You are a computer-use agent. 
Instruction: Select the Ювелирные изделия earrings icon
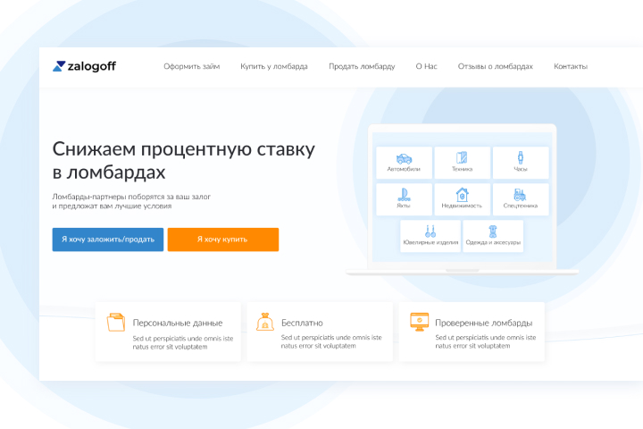[x=430, y=231]
